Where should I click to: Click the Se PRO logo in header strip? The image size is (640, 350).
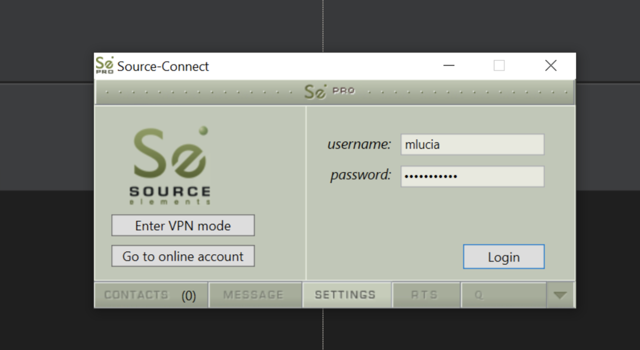click(x=329, y=91)
